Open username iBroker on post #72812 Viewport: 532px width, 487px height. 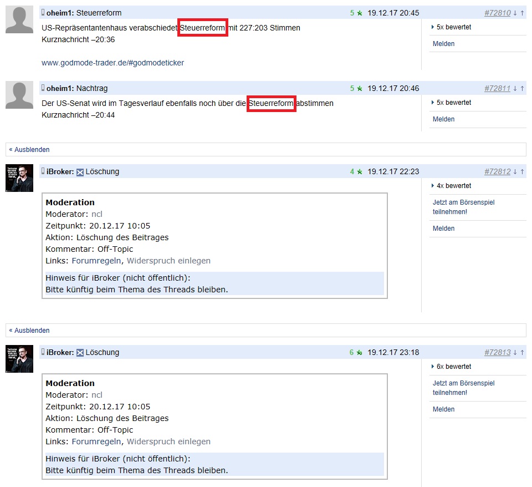point(60,171)
